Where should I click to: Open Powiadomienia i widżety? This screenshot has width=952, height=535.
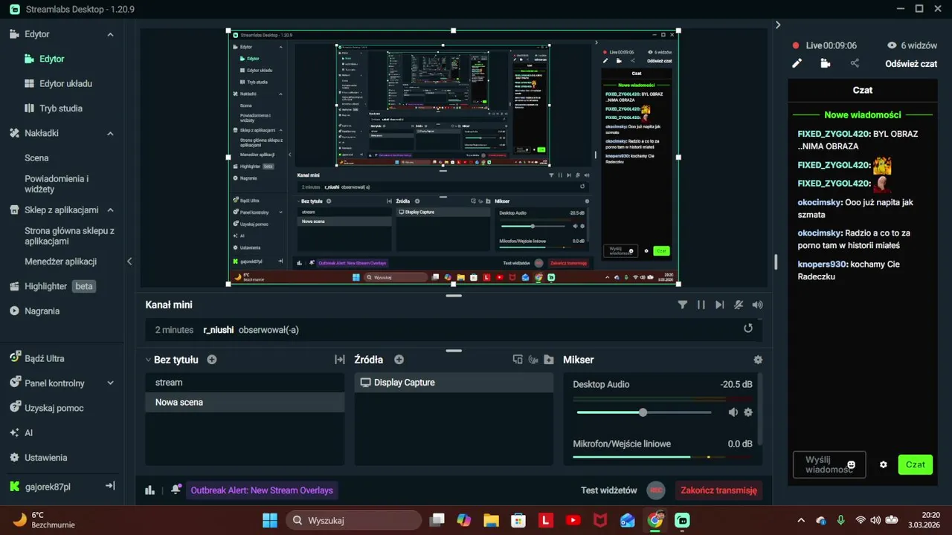[57, 184]
